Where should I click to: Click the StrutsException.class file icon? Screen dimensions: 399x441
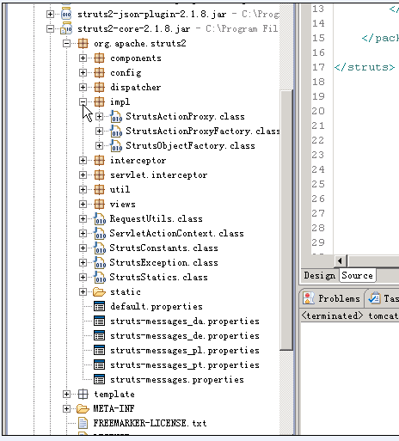pyautogui.click(x=100, y=262)
